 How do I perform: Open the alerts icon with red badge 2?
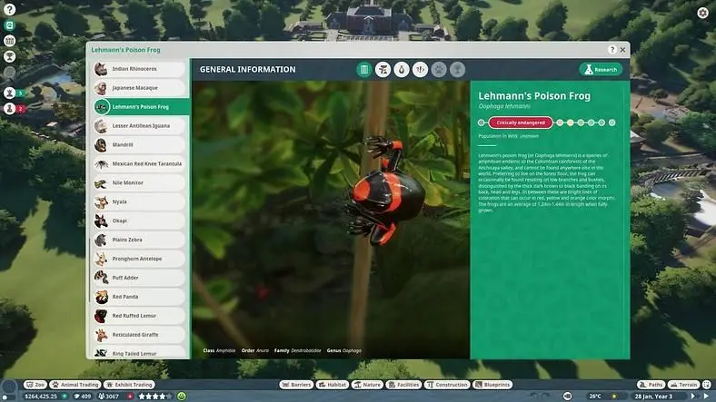tap(10, 109)
